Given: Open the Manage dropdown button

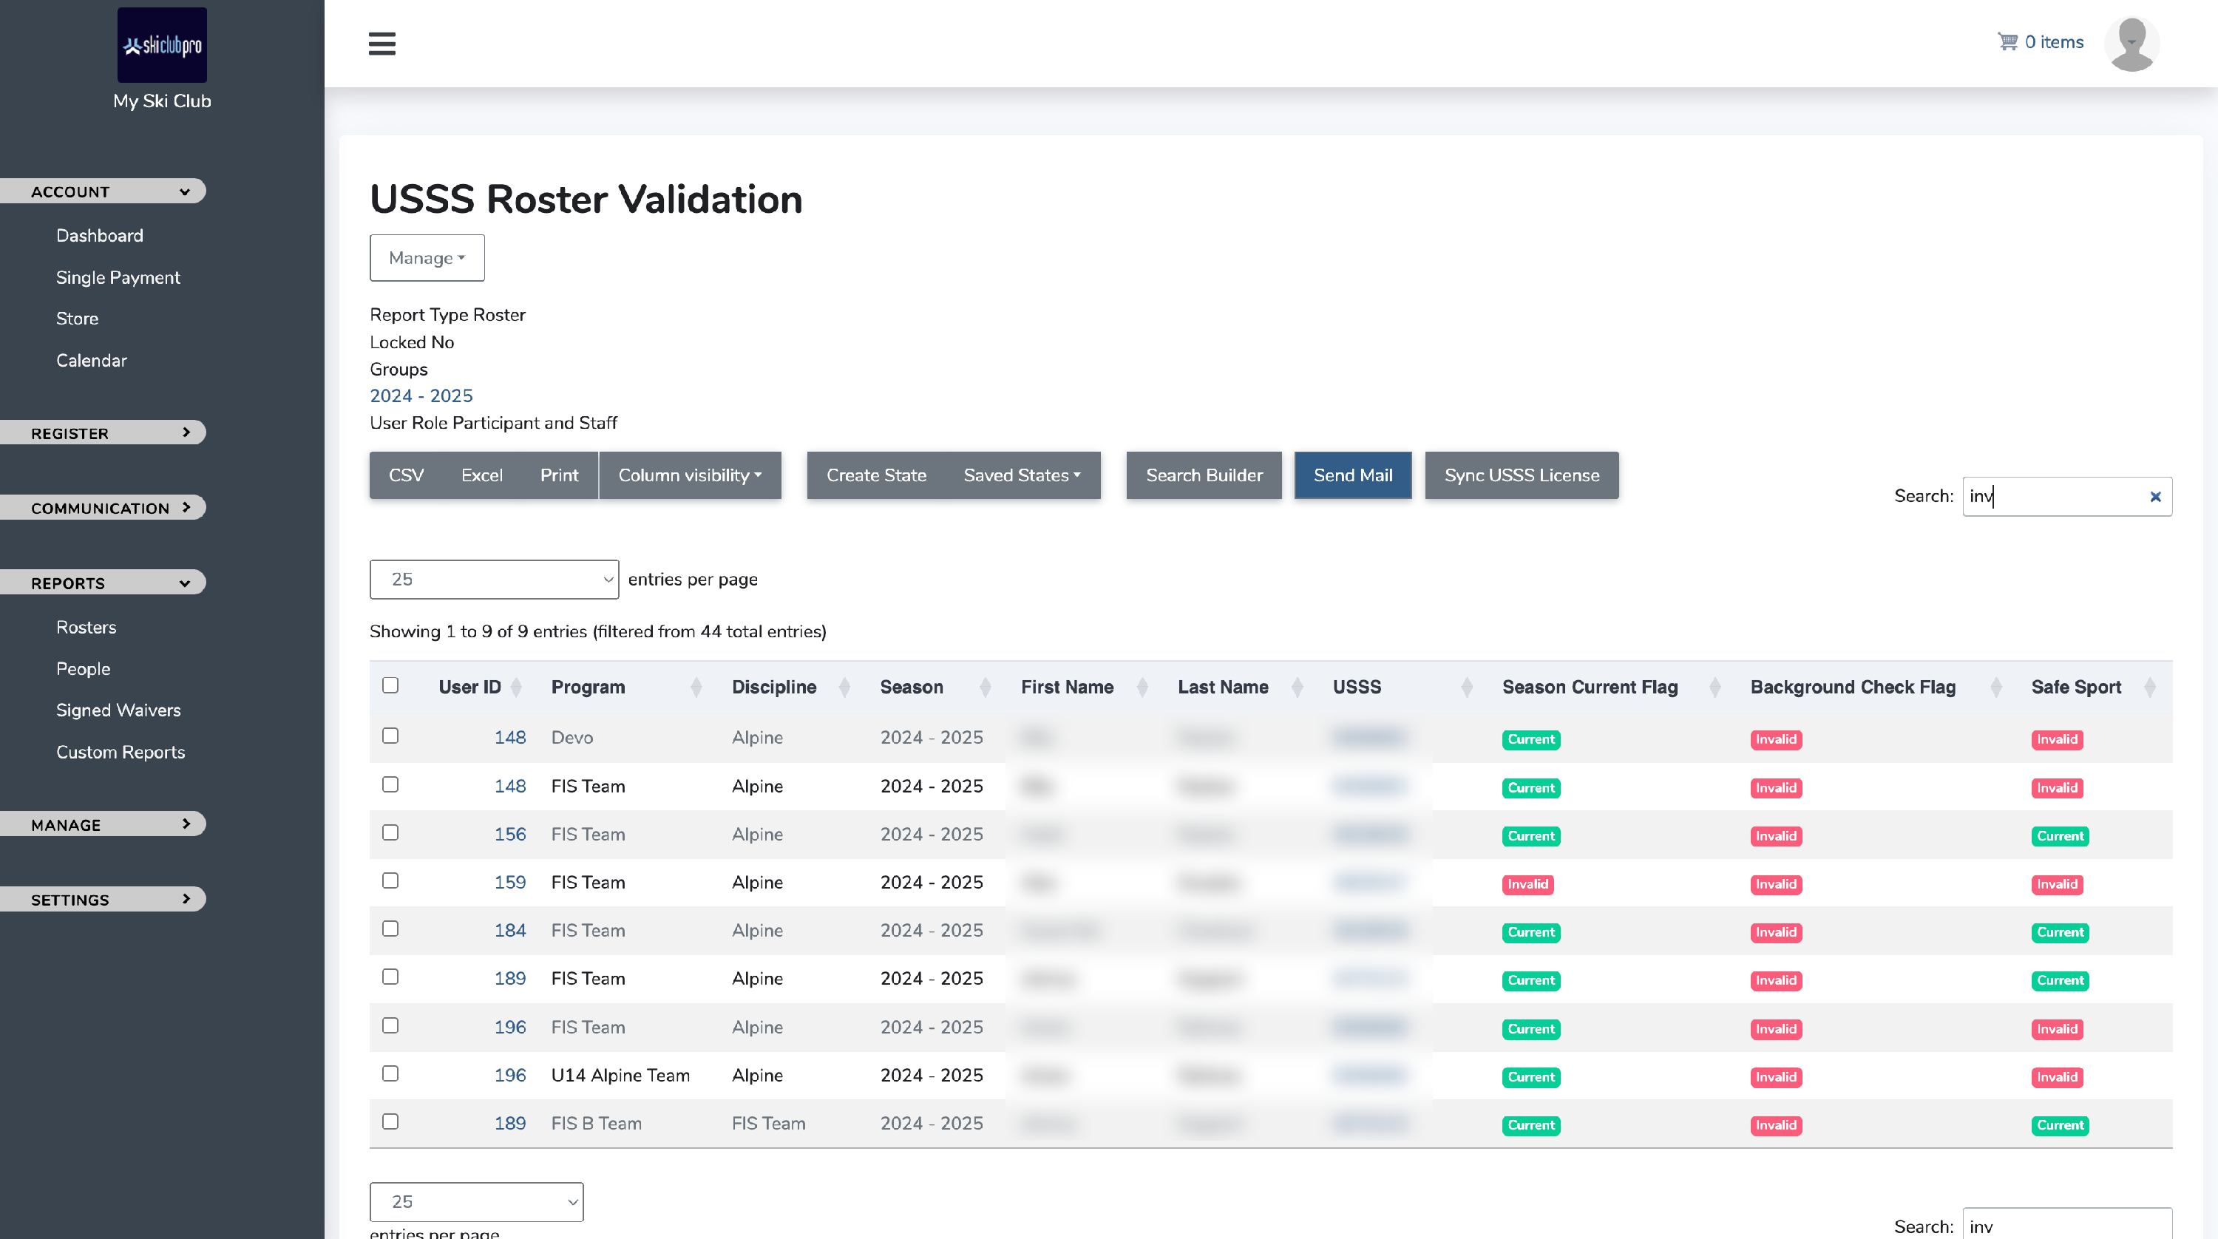Looking at the screenshot, I should (427, 257).
